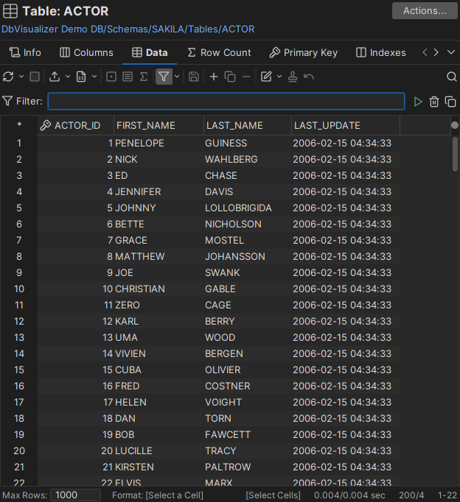Switch to the Primary Key tab

(303, 52)
